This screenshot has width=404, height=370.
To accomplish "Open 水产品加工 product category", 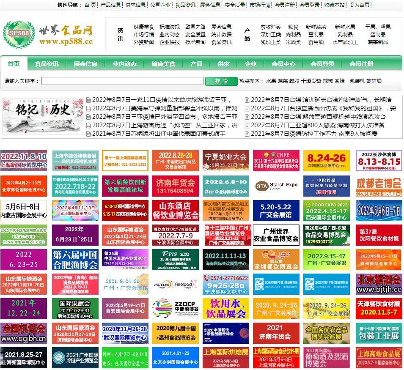I will click(x=345, y=42).
